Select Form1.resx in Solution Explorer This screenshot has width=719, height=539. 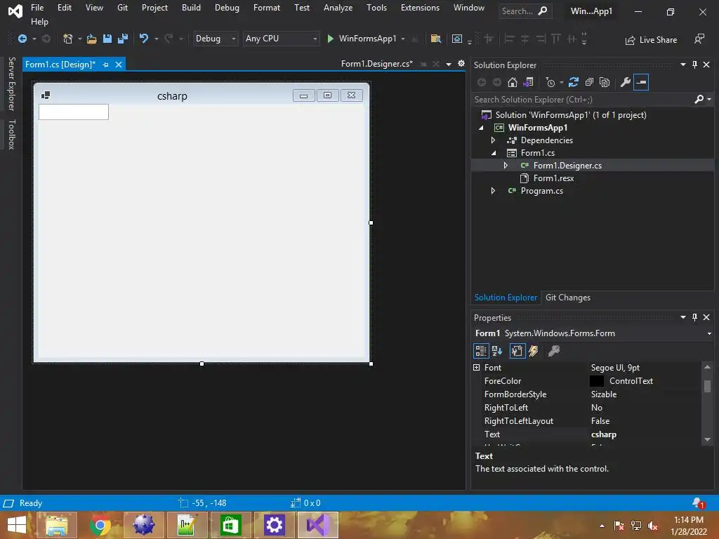point(553,178)
